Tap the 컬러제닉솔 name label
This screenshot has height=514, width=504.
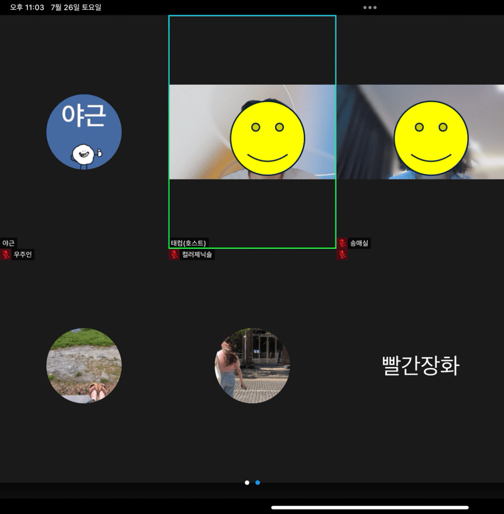coord(197,254)
